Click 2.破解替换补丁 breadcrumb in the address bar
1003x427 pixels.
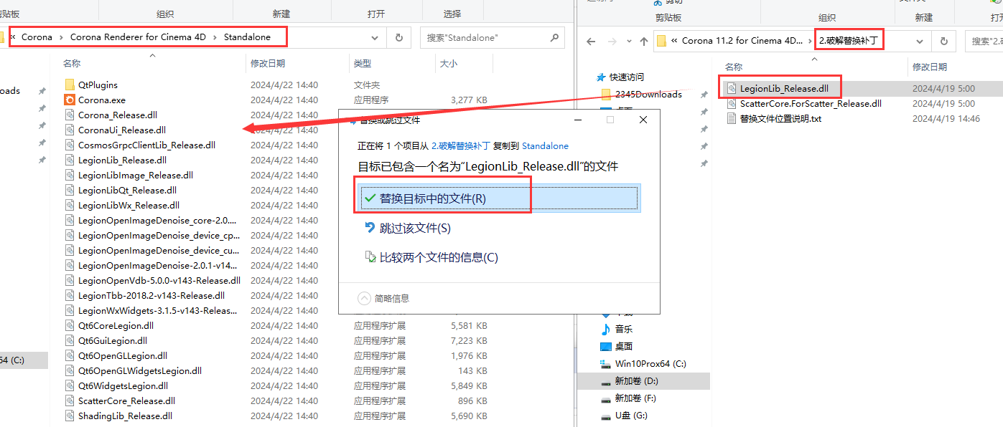coord(849,41)
